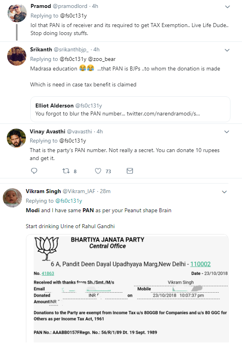The image size is (242, 344).
Task: Retweet Vinay Avasthi's tweet
Action: pyautogui.click(x=66, y=171)
